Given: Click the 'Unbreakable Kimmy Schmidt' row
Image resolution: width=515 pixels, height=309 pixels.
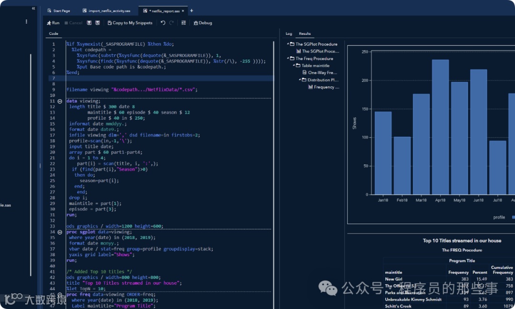Looking at the screenshot, I should [413, 299].
